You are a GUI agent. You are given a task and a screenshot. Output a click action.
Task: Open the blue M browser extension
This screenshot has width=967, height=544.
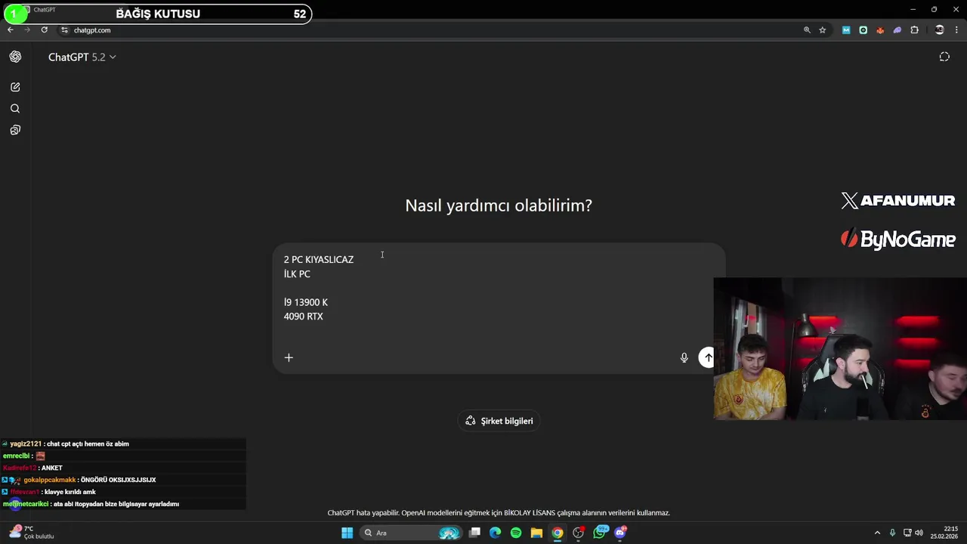846,30
